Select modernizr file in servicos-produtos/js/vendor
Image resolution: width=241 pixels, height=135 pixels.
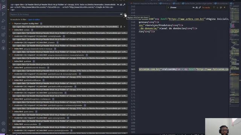pyautogui.click(x=41, y=130)
